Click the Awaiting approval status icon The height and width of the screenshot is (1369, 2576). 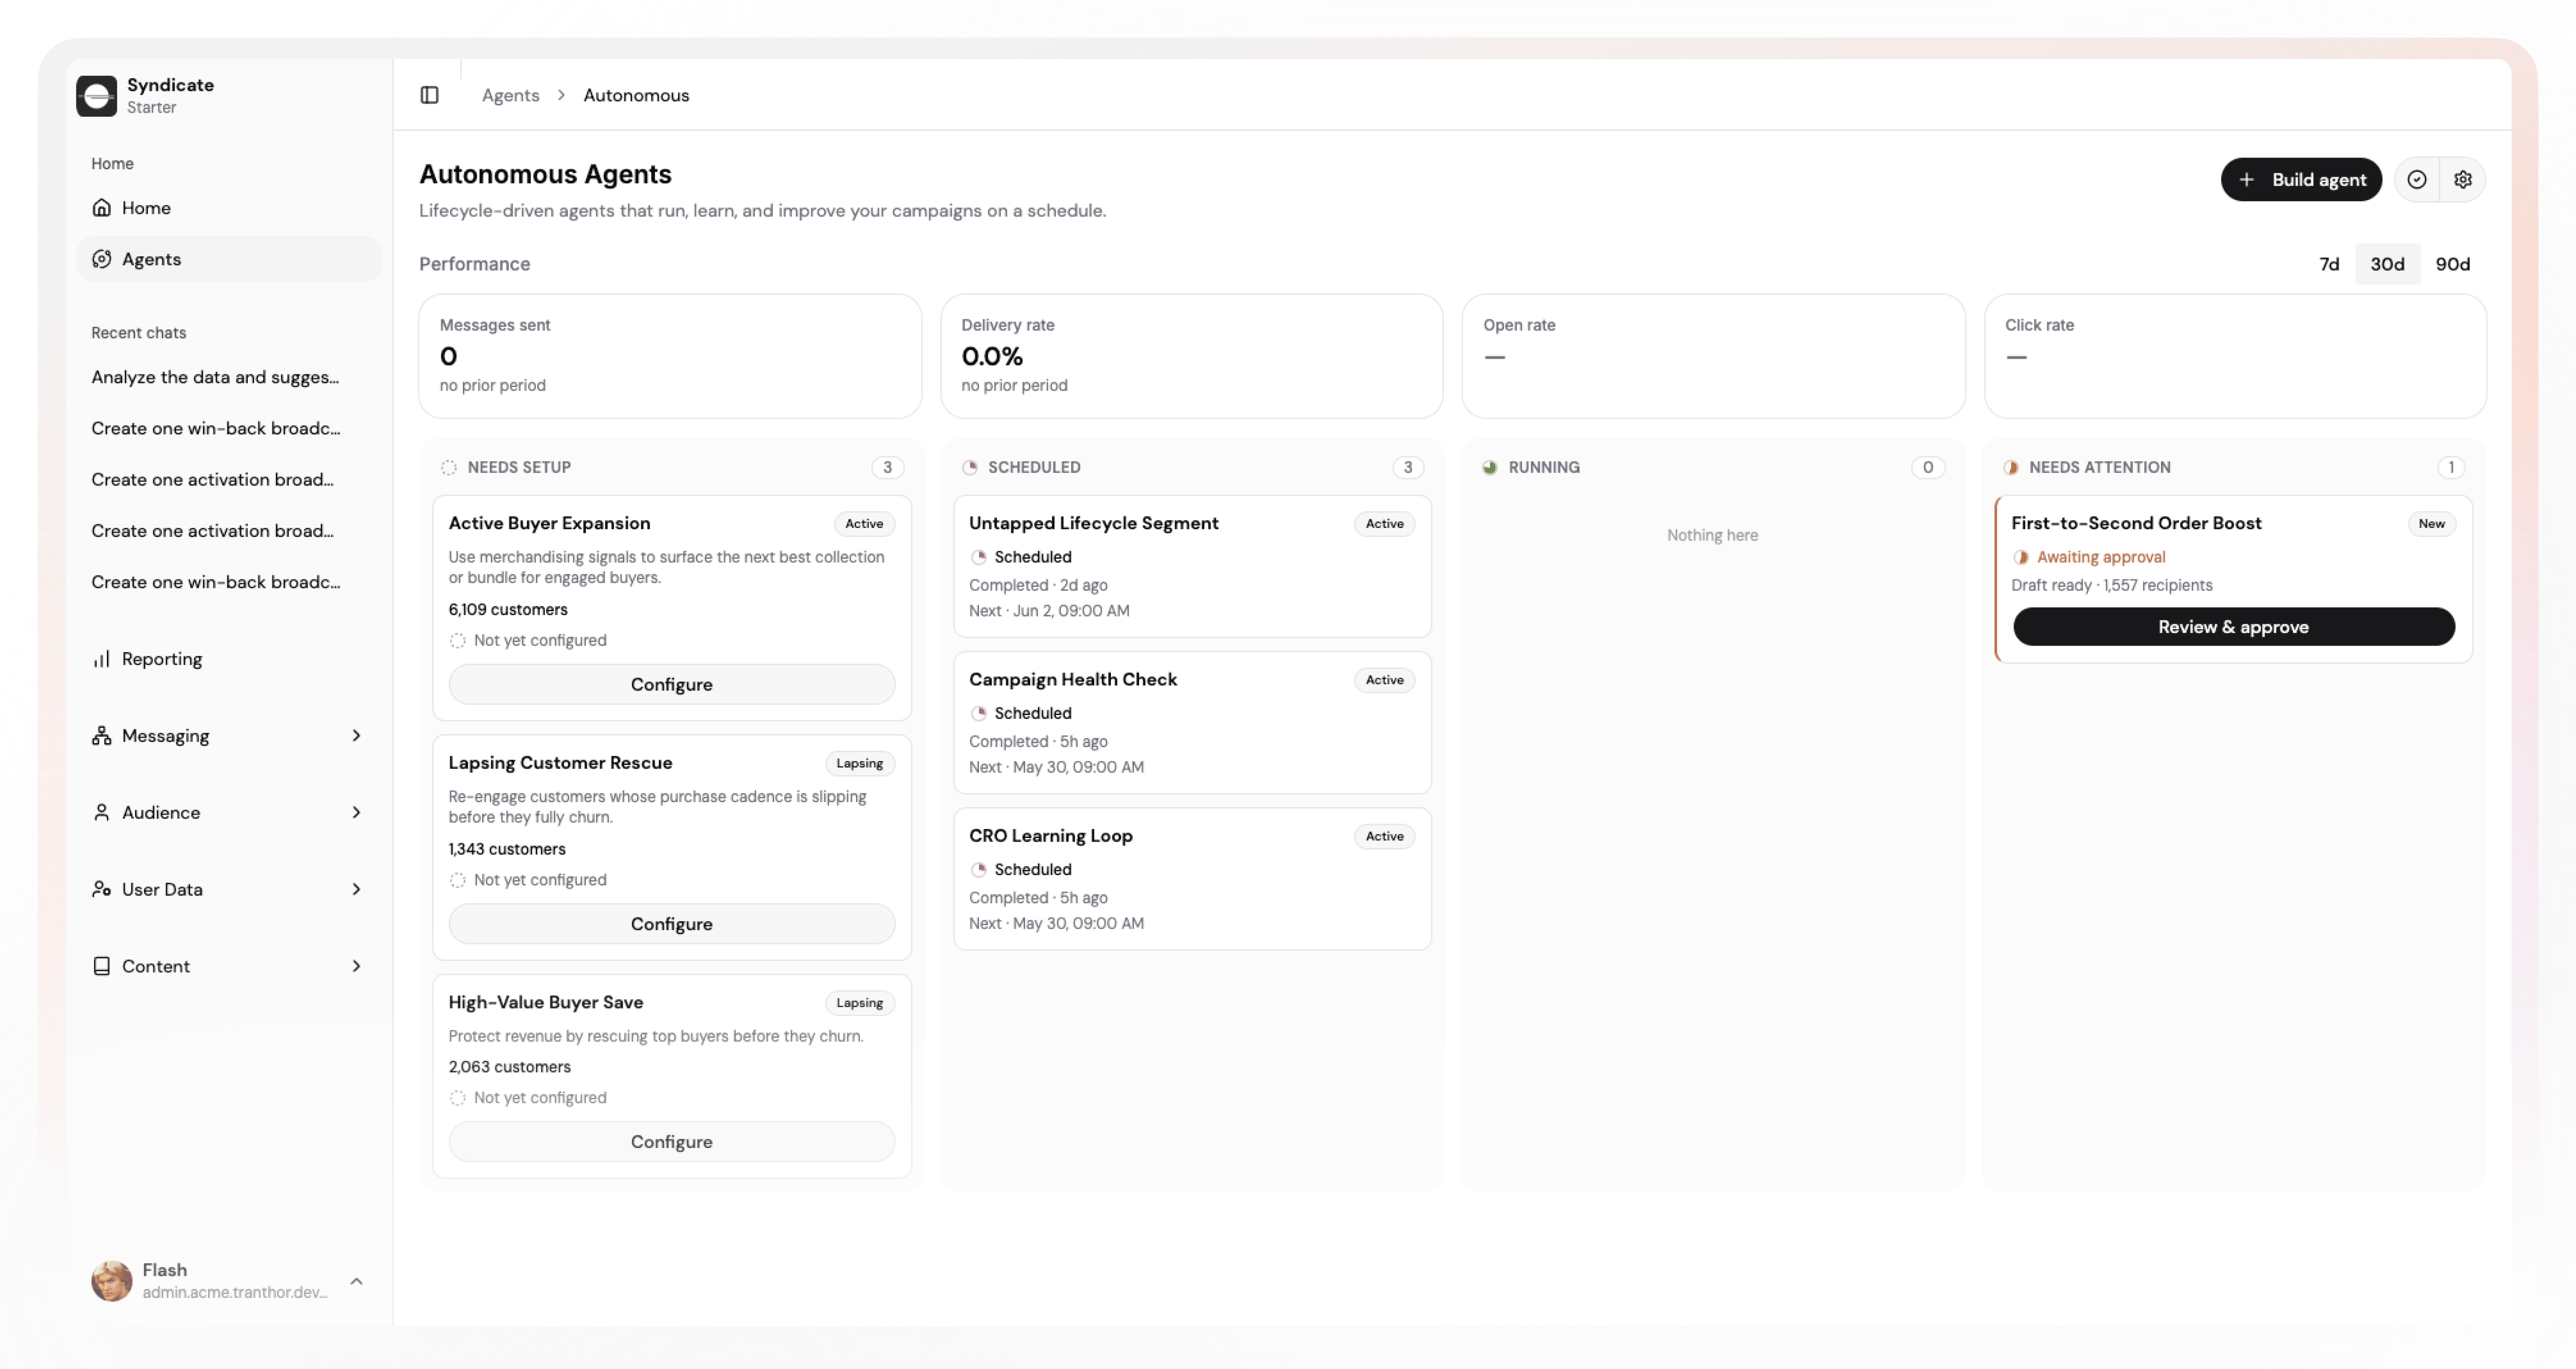pos(2021,557)
